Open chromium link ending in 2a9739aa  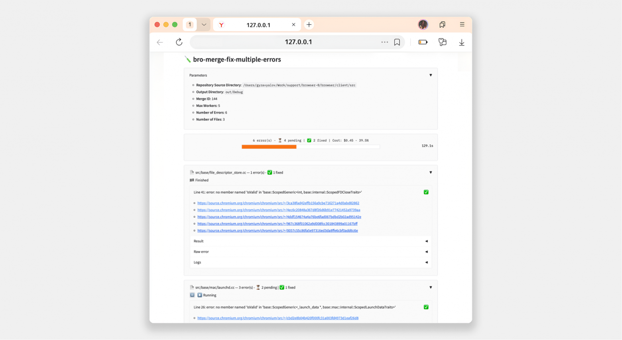(279, 210)
